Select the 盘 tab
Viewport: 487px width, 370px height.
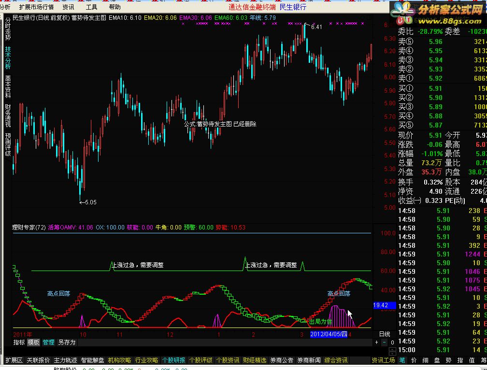click(437, 360)
